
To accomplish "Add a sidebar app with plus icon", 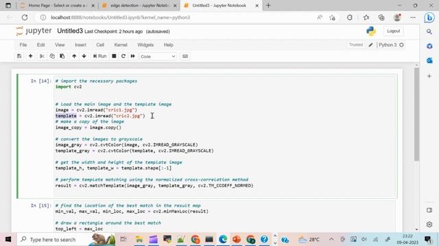I will click(429, 76).
